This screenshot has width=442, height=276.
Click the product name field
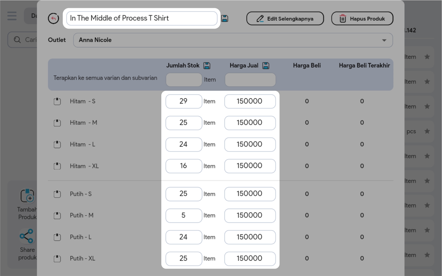pos(142,18)
